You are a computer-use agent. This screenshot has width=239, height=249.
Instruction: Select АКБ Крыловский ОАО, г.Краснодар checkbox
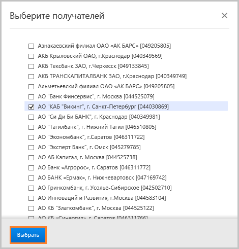pos(31,56)
